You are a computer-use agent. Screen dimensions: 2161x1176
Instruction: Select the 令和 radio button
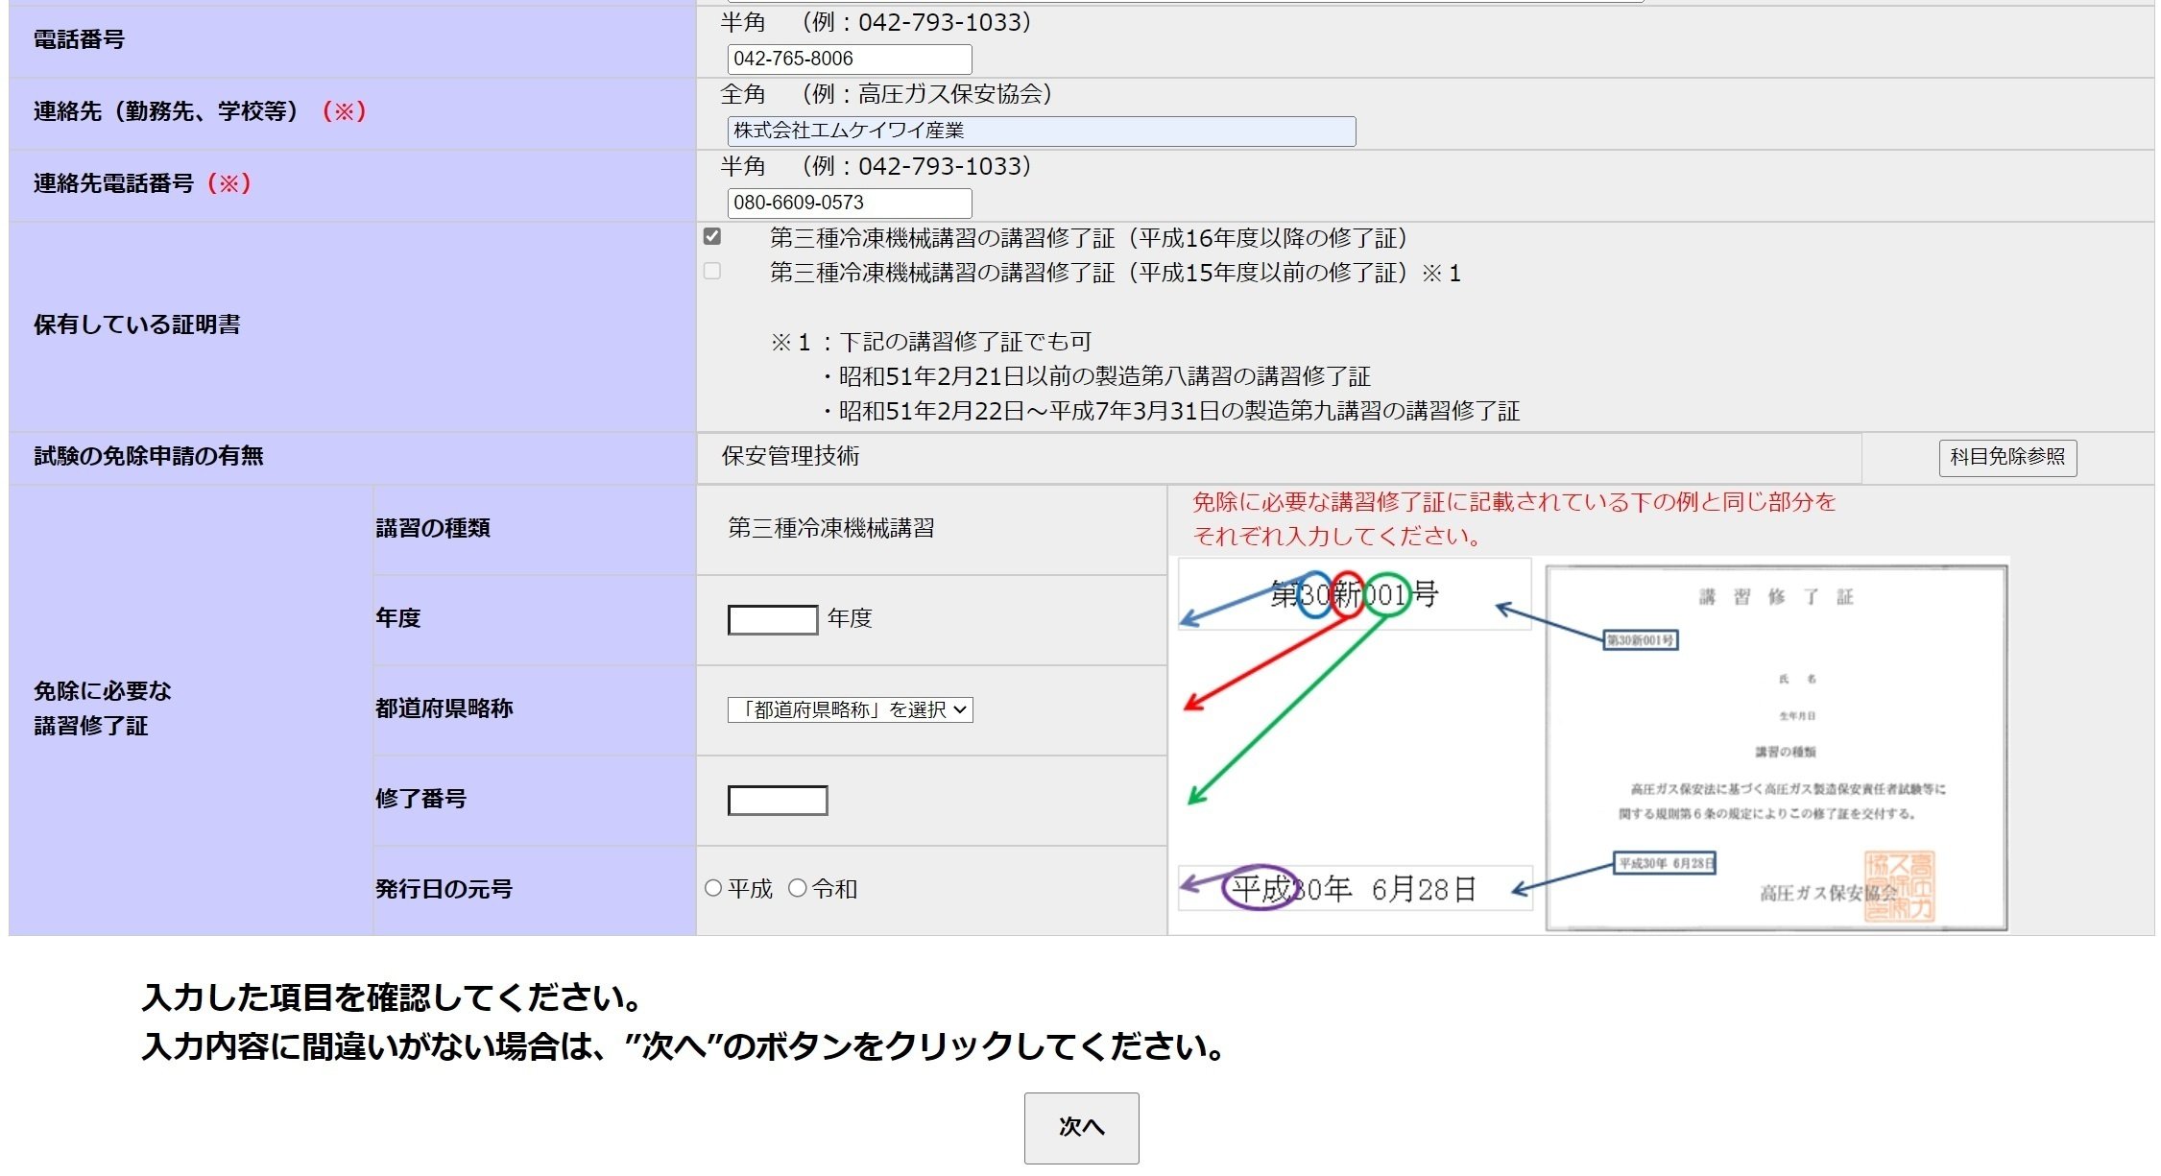[797, 888]
